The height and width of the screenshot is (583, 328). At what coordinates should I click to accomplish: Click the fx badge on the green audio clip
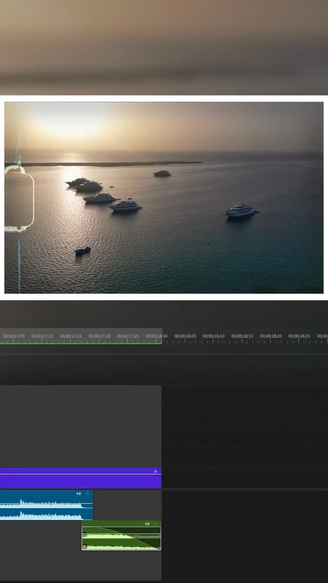(156, 523)
